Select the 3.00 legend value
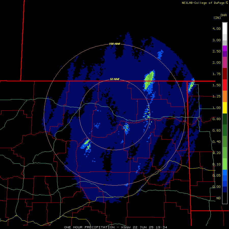Image resolution: width=229 pixels, height=229 pixels. [x=217, y=40]
